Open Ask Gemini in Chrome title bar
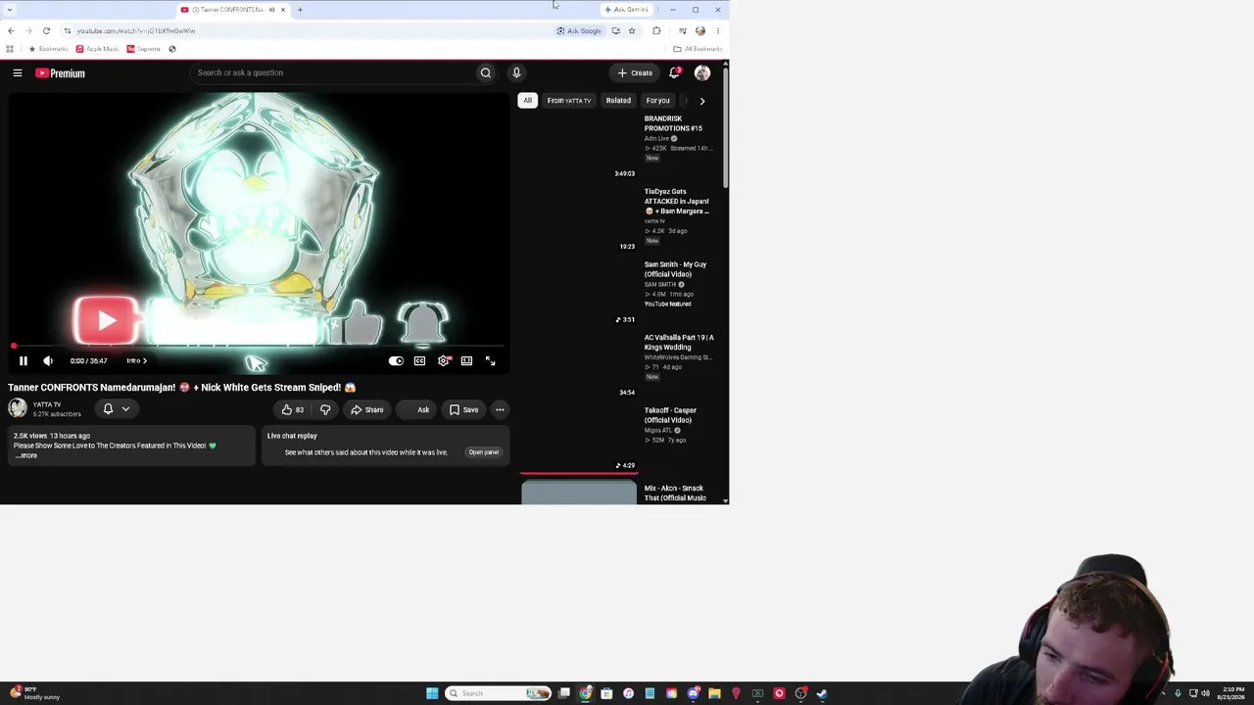 coord(627,10)
